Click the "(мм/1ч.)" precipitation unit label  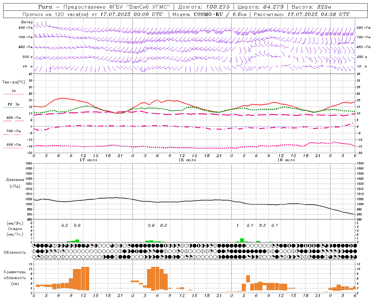(x=15, y=234)
